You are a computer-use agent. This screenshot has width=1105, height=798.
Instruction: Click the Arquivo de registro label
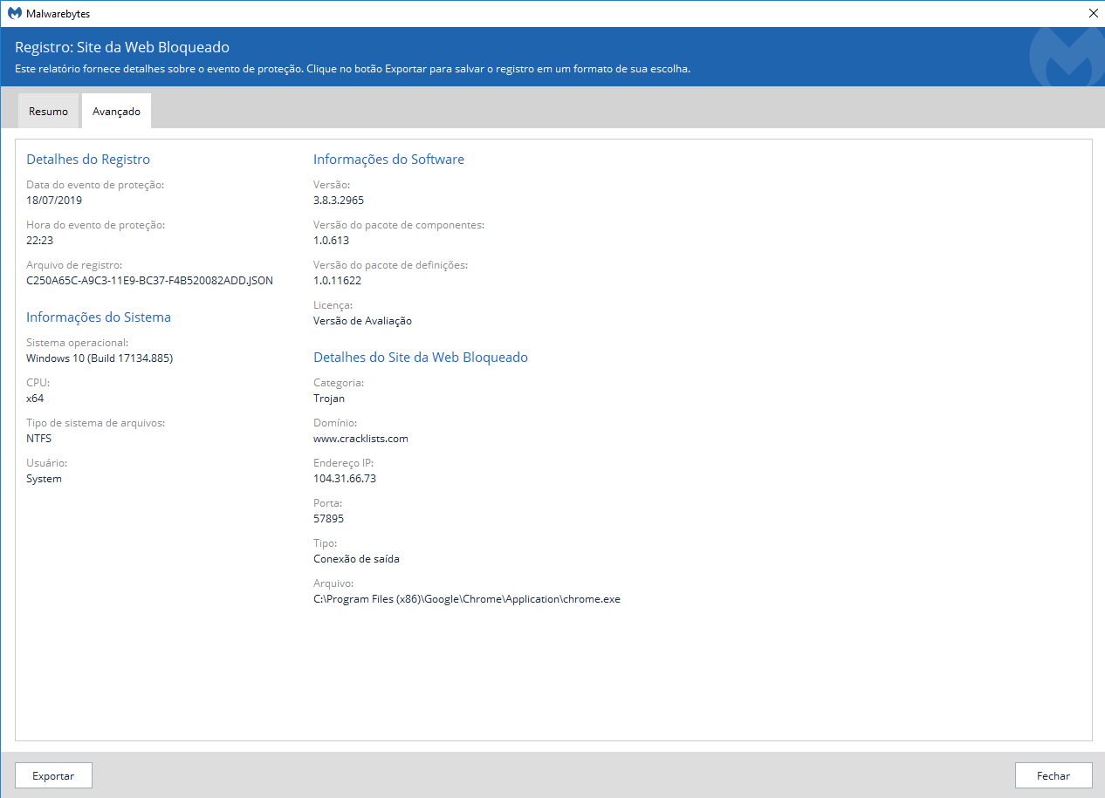tap(74, 265)
